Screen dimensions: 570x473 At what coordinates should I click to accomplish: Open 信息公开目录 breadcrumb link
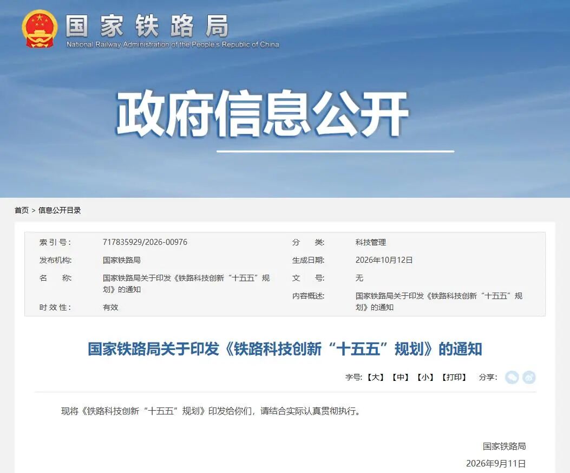pos(60,210)
